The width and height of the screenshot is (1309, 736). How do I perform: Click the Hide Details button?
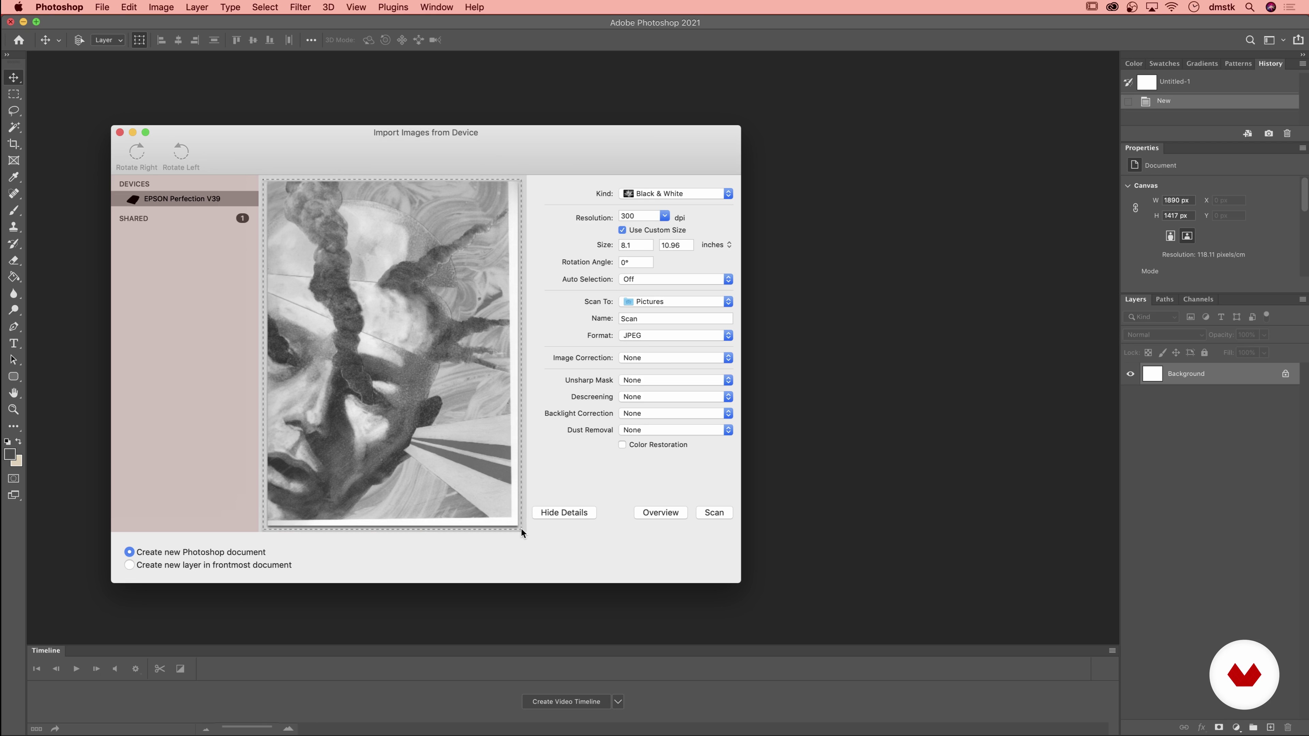tap(564, 512)
